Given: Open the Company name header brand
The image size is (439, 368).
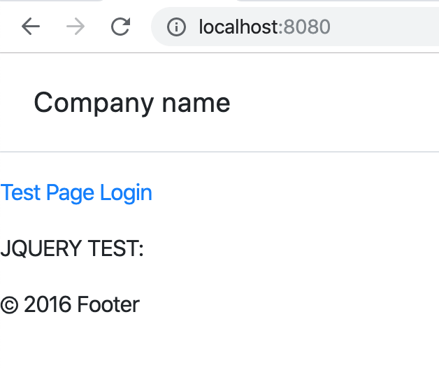Looking at the screenshot, I should click(131, 103).
